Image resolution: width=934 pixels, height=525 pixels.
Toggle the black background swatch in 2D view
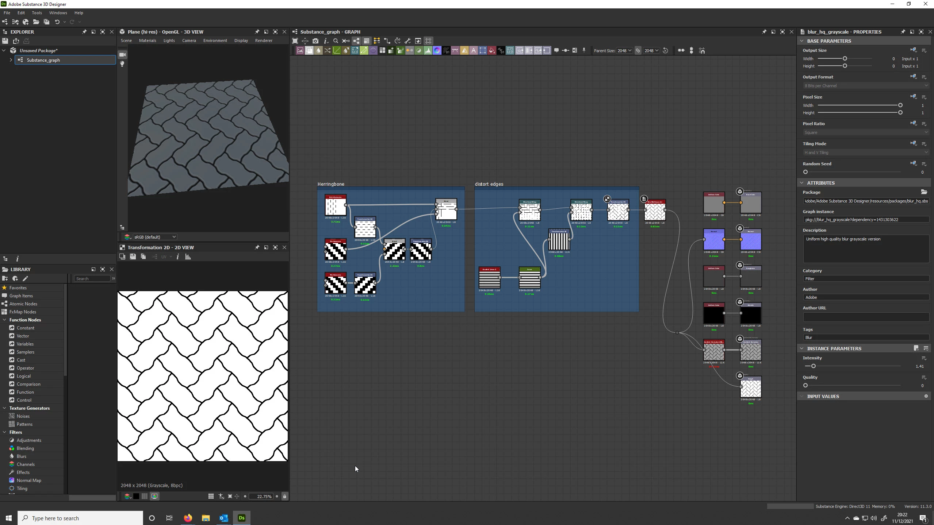coord(136,496)
